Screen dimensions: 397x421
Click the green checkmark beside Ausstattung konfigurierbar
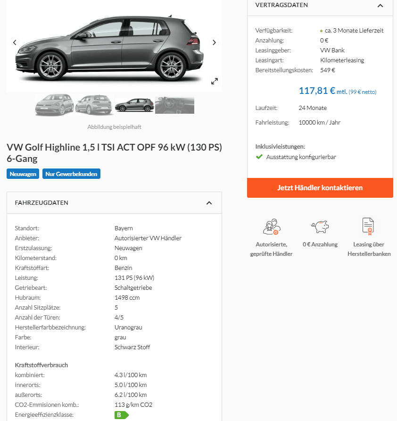[259, 157]
